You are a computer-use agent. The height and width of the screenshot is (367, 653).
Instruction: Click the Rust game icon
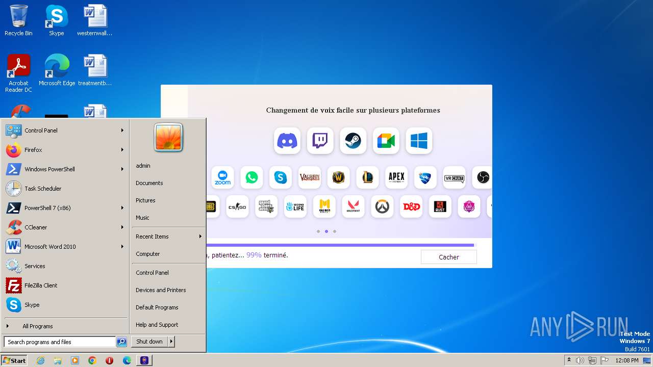(x=440, y=206)
